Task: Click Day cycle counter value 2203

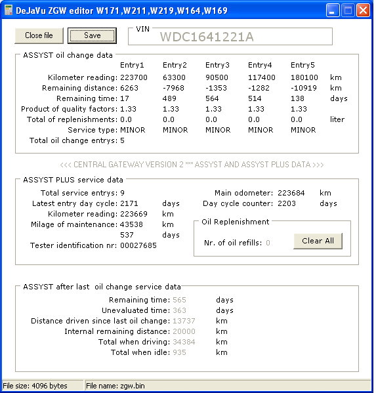Action: coord(287,203)
